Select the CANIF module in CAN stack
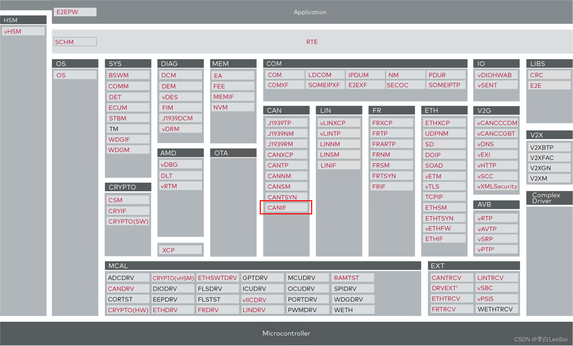The image size is (573, 346). point(286,207)
